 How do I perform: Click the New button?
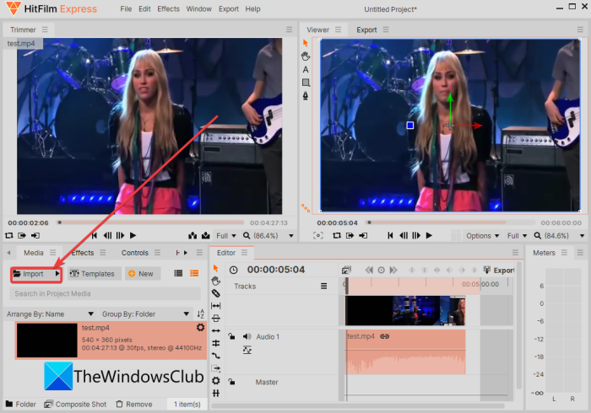click(x=141, y=274)
